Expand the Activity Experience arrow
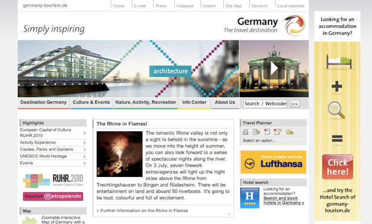Image resolution: width=372 pixels, height=224 pixels. tap(85, 142)
